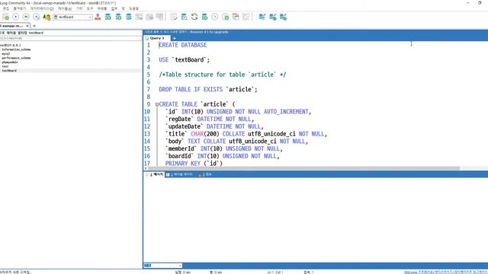This screenshot has width=488, height=274.
Task: Select information_schema database in tree
Action: (16, 49)
